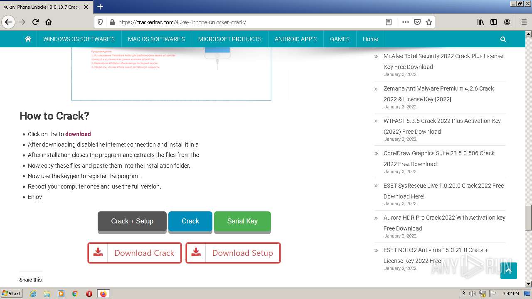Bookmark this page with the star

(429, 22)
